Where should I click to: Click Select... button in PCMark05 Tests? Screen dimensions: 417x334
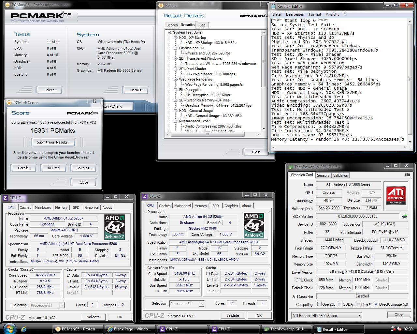click(50, 90)
